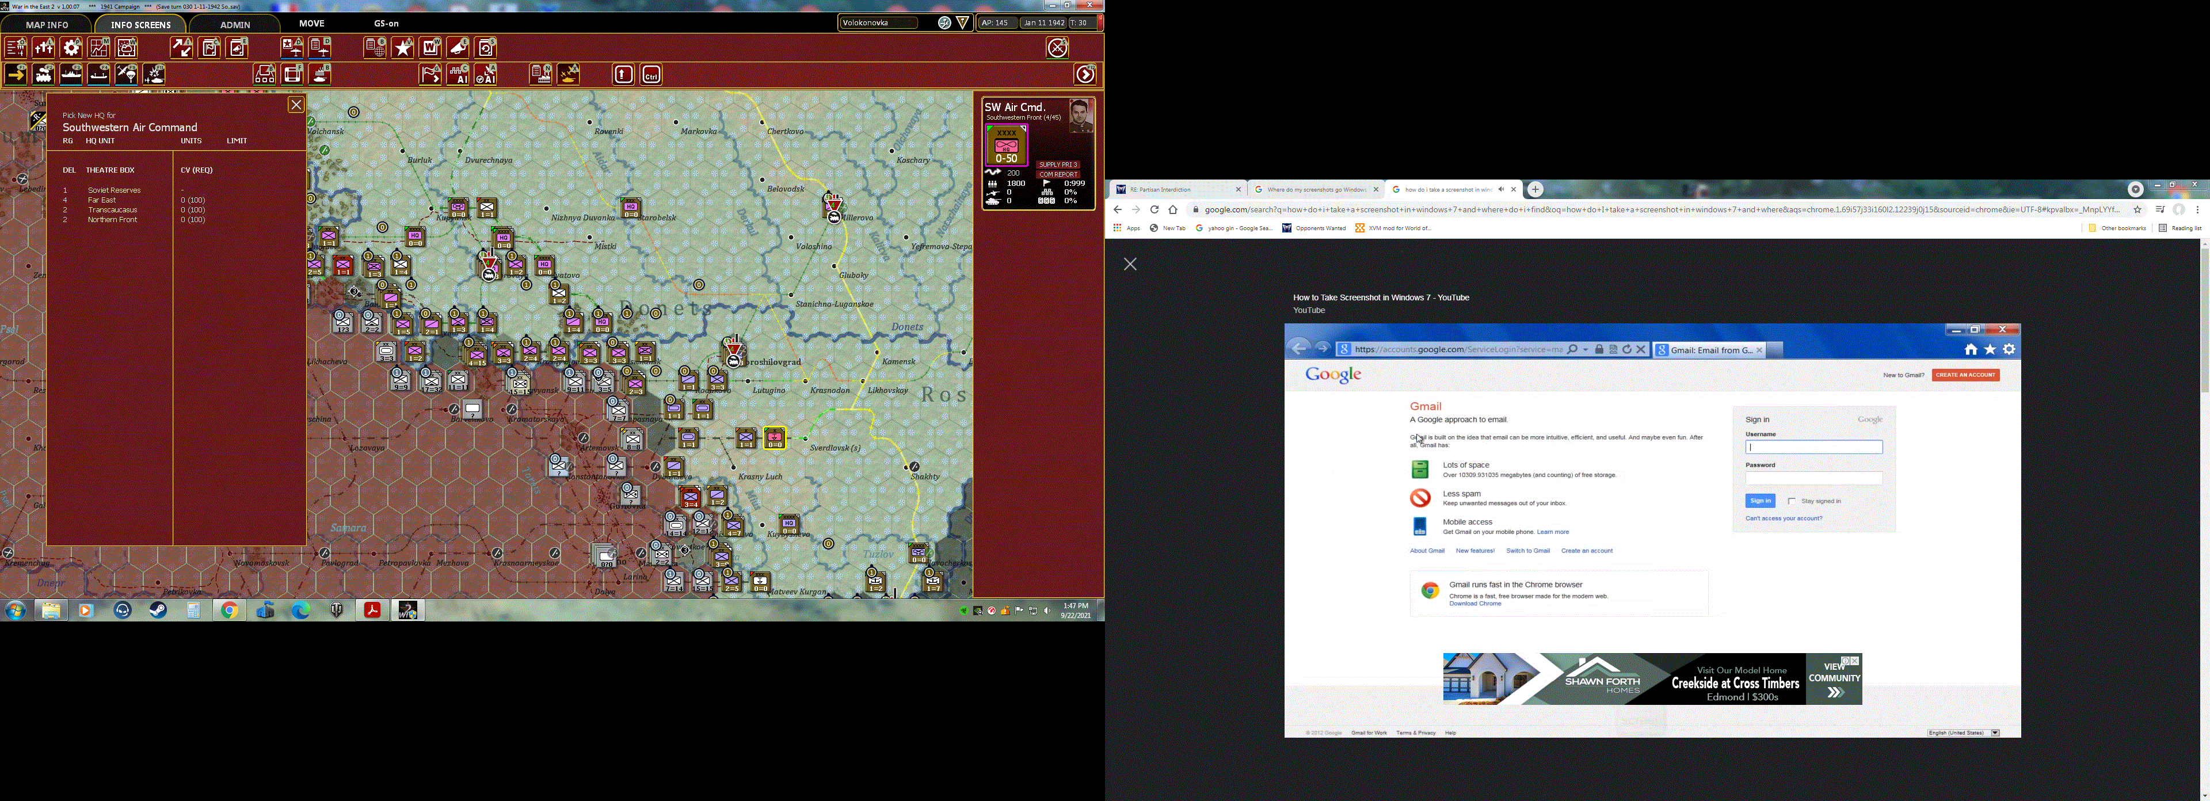Click the air drop paratrooper mode icon
The height and width of the screenshot is (801, 2210).
tap(126, 75)
